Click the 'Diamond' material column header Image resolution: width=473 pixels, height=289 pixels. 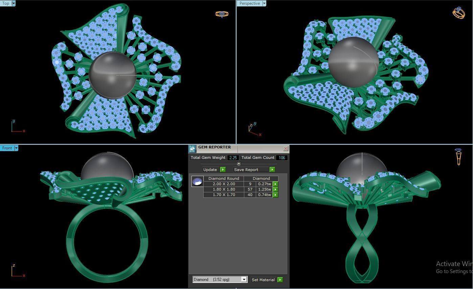(x=261, y=178)
